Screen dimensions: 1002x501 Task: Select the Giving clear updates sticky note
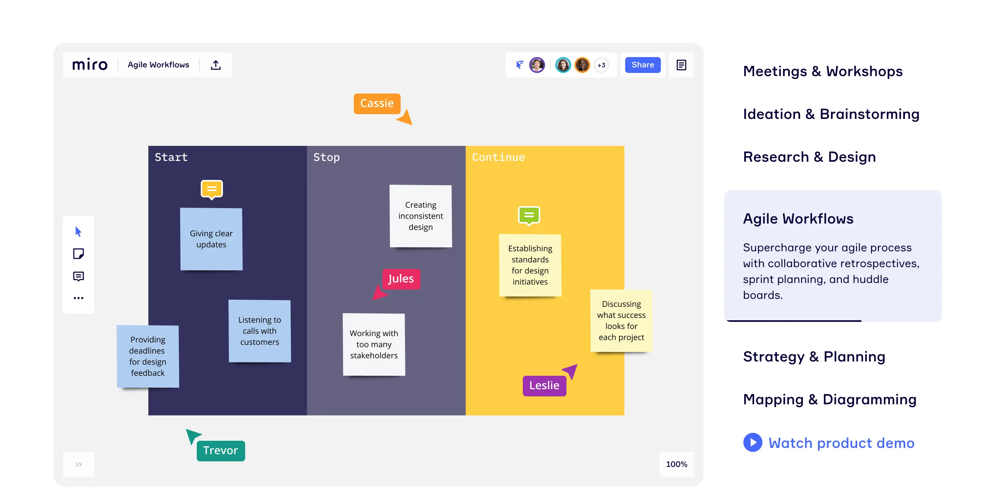[211, 239]
